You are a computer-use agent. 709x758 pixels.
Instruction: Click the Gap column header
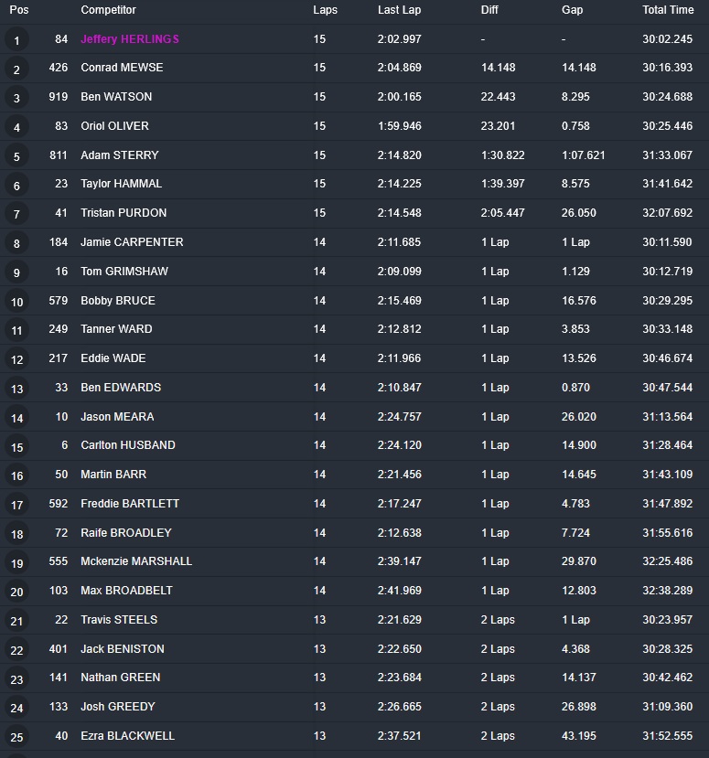pos(572,10)
